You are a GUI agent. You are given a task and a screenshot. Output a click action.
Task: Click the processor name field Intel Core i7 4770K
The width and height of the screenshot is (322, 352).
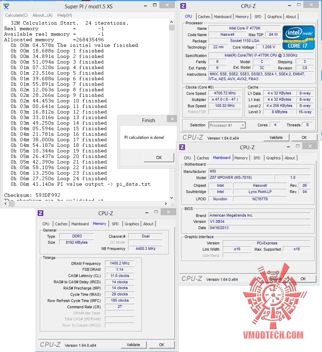[244, 28]
